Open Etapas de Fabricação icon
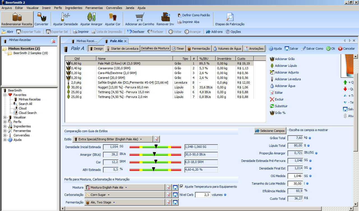The image size is (359, 211). point(230,17)
